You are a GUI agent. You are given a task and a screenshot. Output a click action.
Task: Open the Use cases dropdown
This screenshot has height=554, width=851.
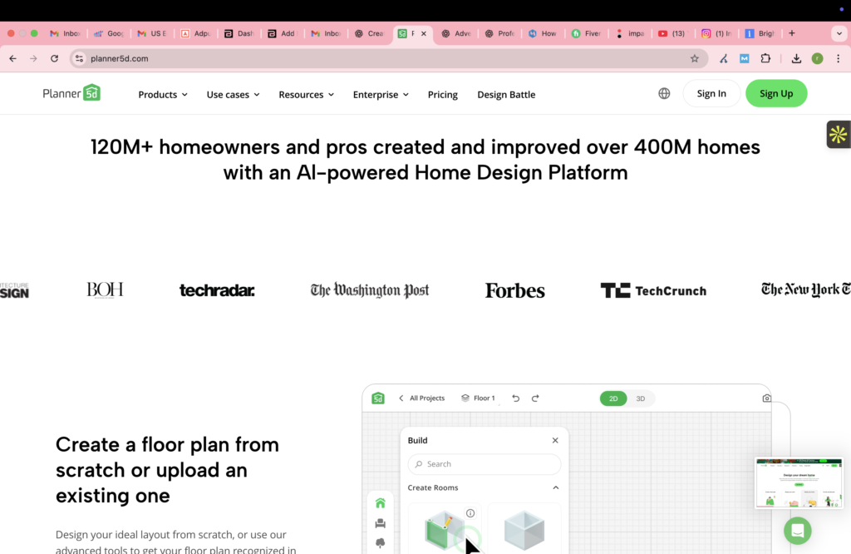click(233, 95)
